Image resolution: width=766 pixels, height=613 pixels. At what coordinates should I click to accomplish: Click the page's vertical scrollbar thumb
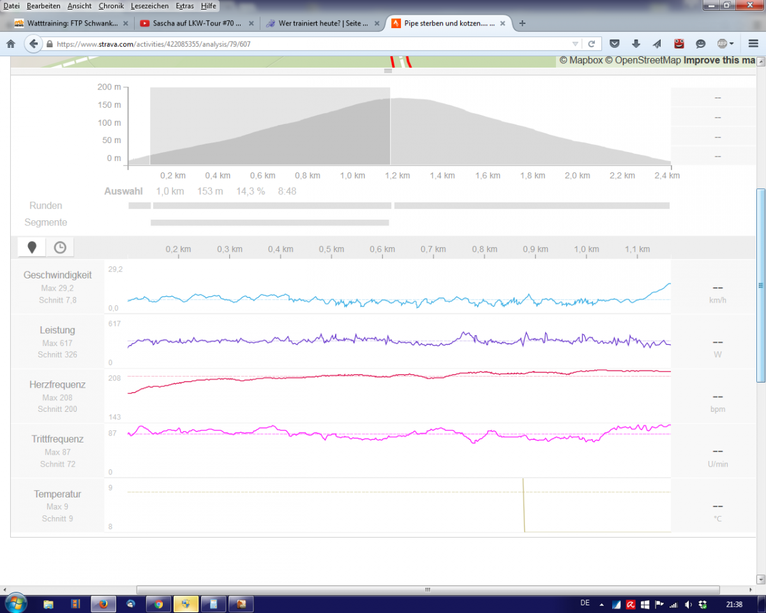[x=760, y=285]
